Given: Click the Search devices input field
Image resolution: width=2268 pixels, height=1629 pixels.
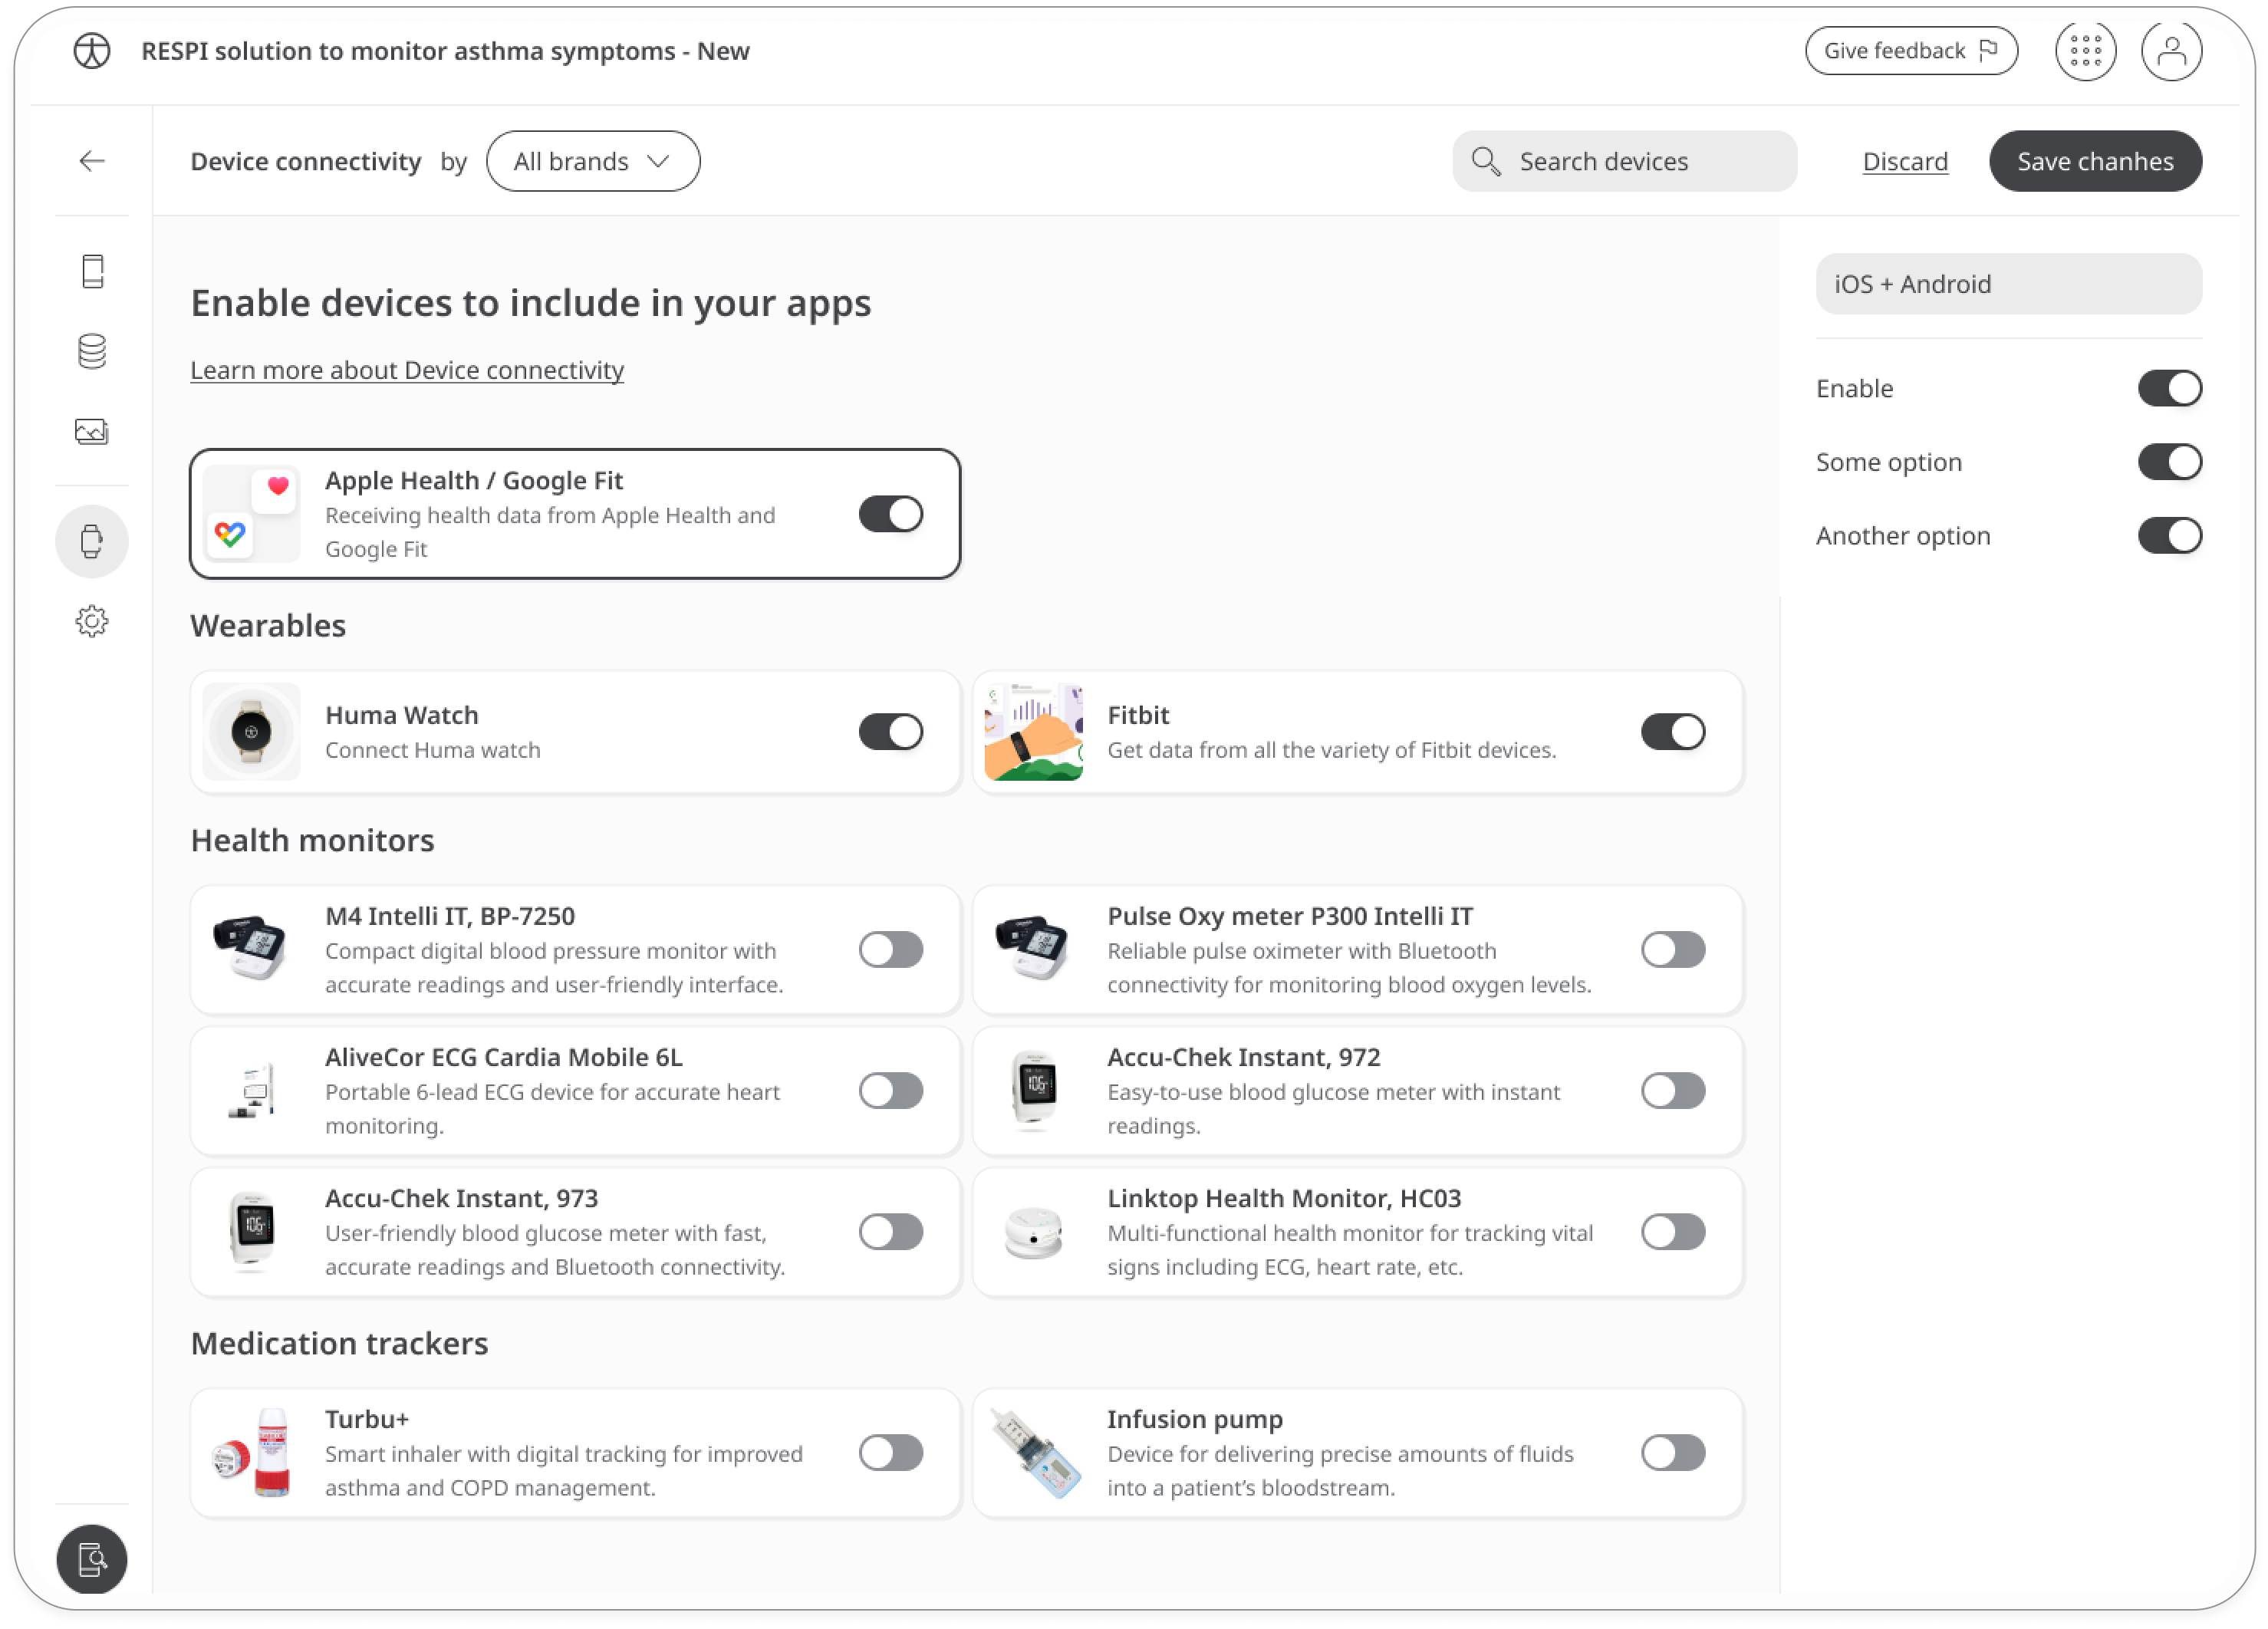Looking at the screenshot, I should (1624, 161).
